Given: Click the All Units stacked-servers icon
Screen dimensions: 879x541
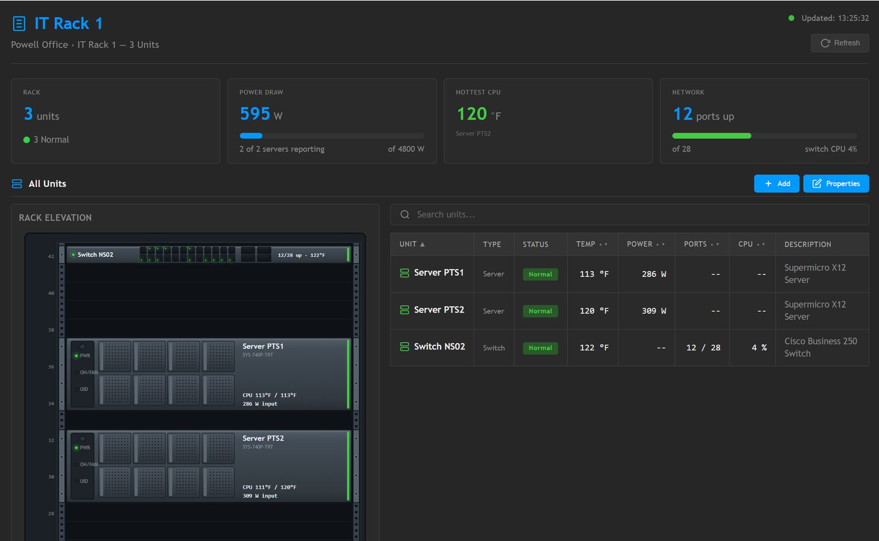Looking at the screenshot, I should (17, 184).
